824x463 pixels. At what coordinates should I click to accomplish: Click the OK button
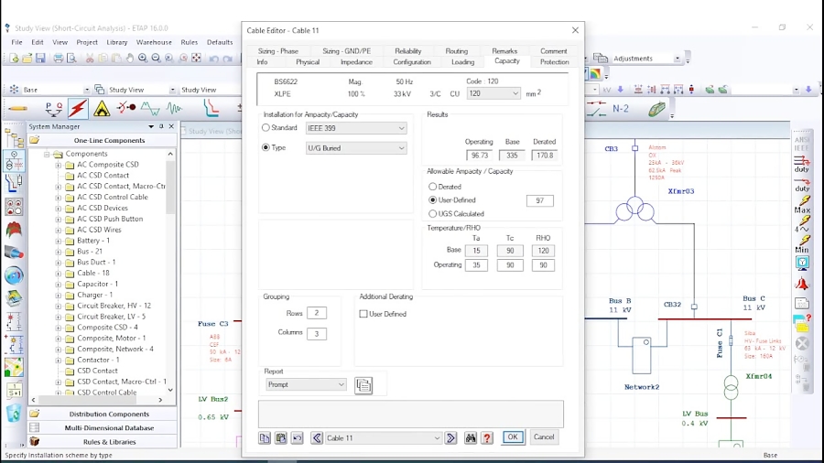(x=513, y=436)
